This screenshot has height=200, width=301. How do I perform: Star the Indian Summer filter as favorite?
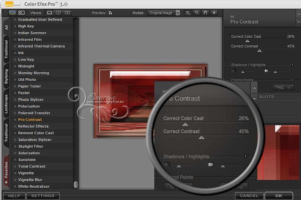click(x=15, y=33)
